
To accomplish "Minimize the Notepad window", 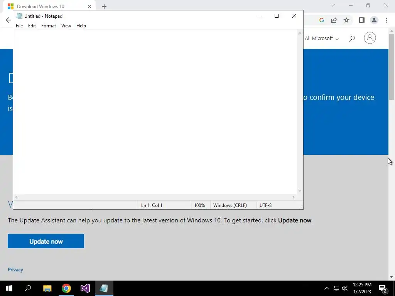I will pyautogui.click(x=259, y=16).
